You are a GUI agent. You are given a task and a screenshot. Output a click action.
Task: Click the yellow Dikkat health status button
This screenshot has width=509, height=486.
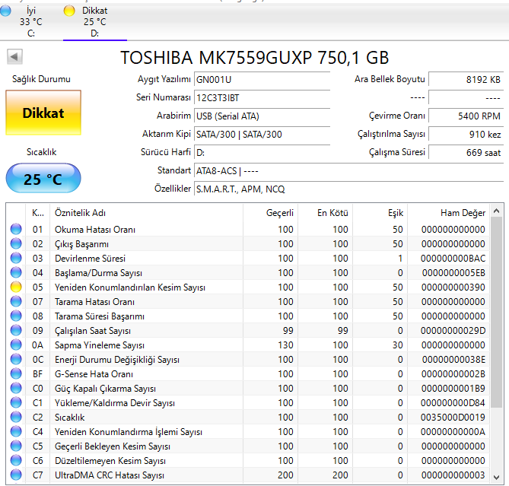tap(43, 113)
